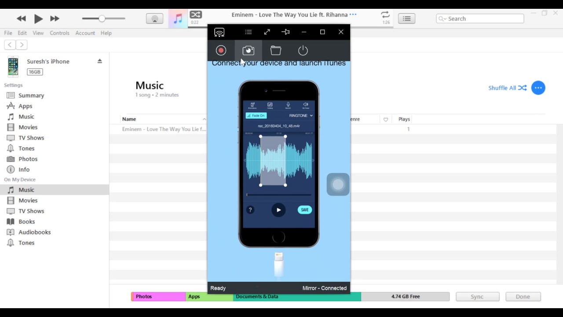Click the music note library icon
Image resolution: width=563 pixels, height=317 pixels.
[178, 18]
